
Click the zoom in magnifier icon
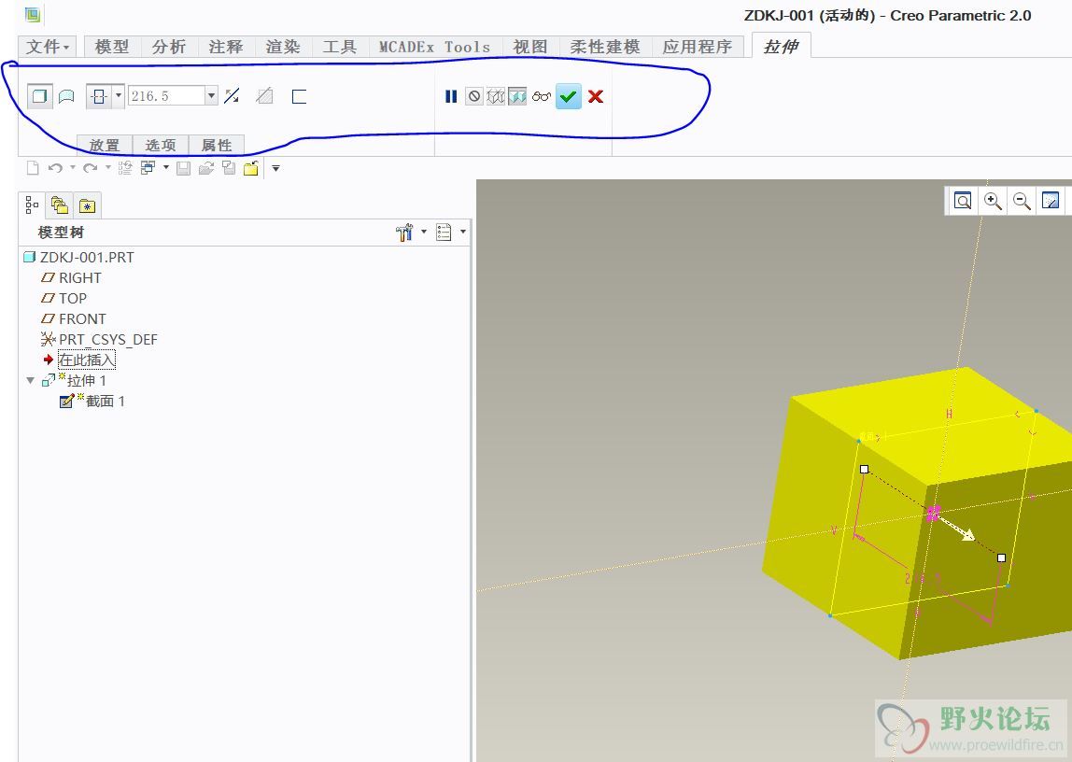993,201
